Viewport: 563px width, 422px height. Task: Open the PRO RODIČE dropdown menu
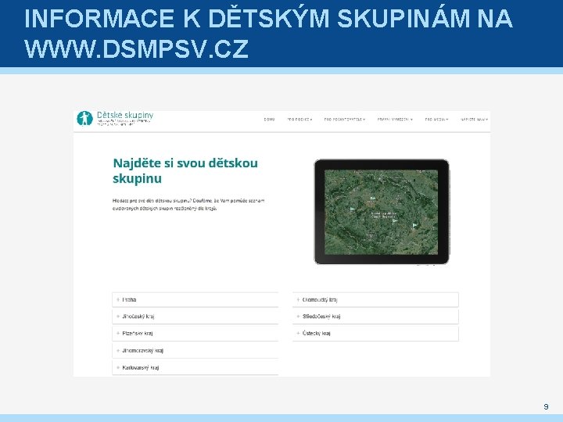299,120
